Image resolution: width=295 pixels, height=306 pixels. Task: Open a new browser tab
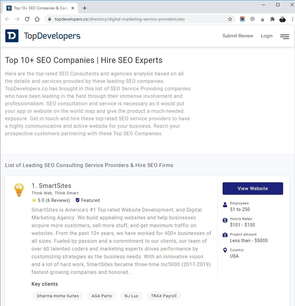(x=85, y=8)
